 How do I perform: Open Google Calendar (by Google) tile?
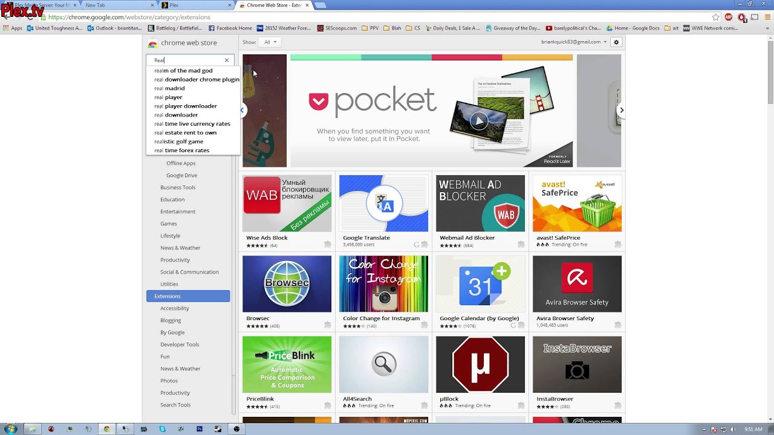point(480,292)
